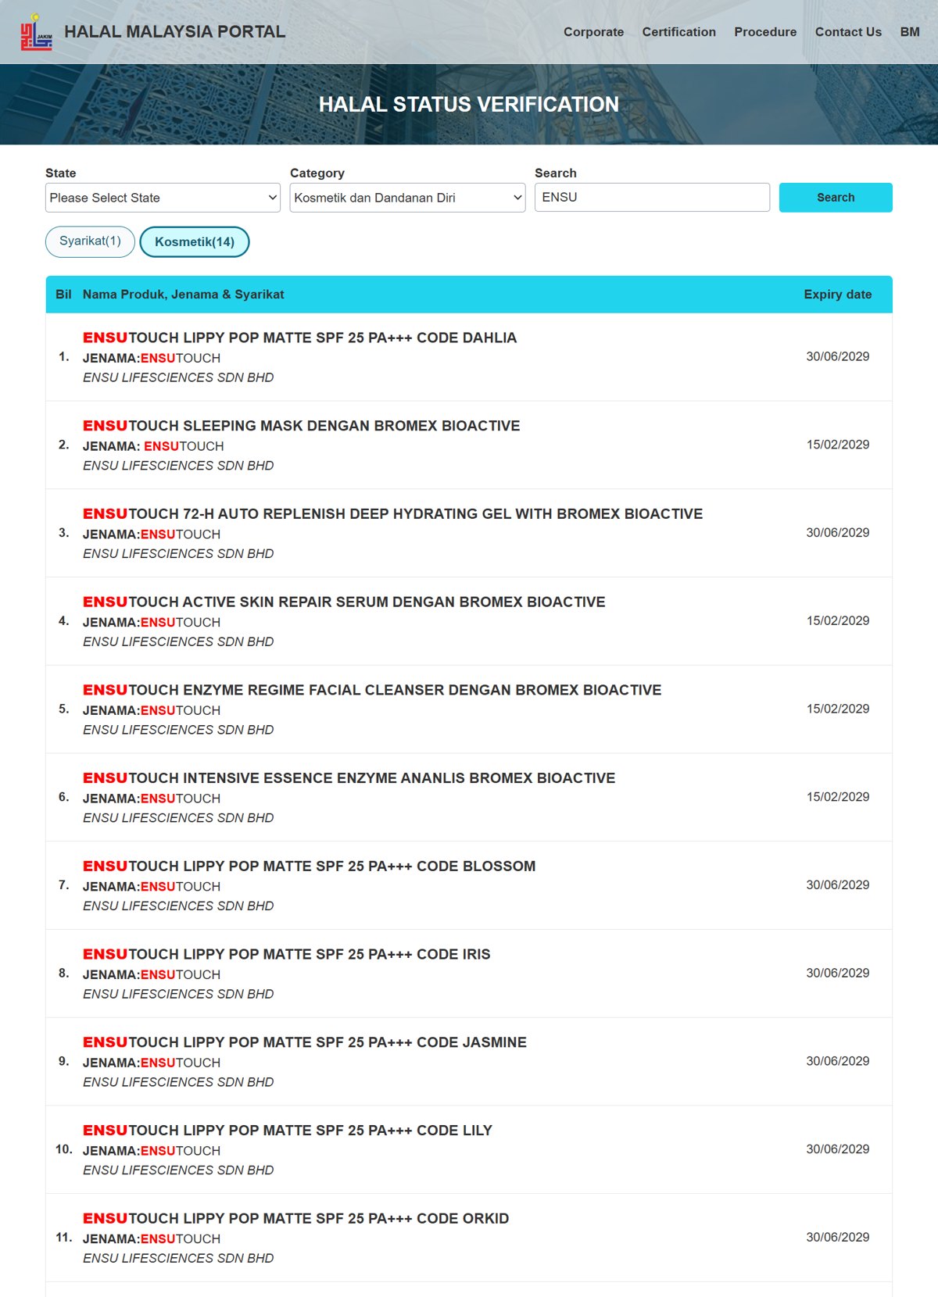This screenshot has height=1297, width=938.
Task: Open the HALAL MALAYSIA PORTAL home link
Action: [x=174, y=32]
